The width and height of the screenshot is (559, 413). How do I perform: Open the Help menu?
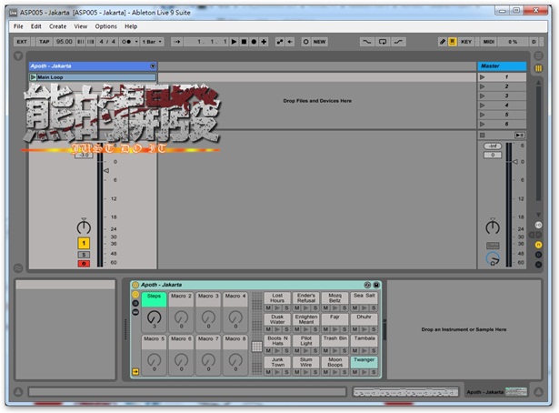pyautogui.click(x=131, y=26)
